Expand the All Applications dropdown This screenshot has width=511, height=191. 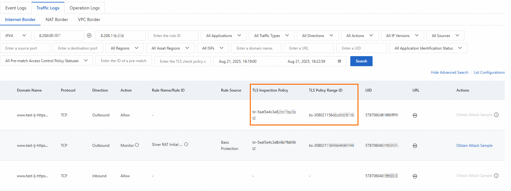tap(223, 35)
